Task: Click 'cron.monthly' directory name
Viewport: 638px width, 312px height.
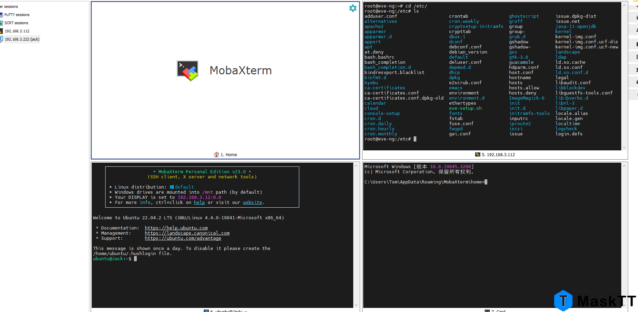Action: coord(381,134)
